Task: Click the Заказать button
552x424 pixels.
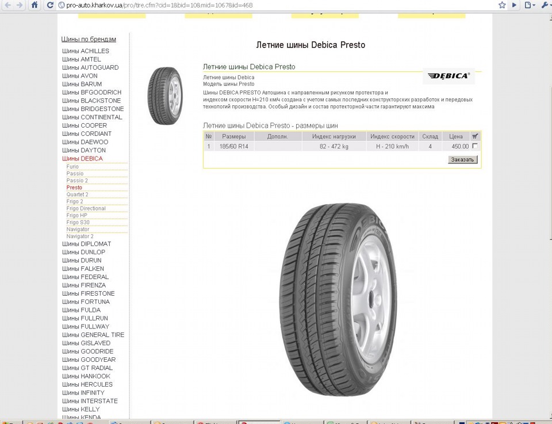Action: click(462, 159)
